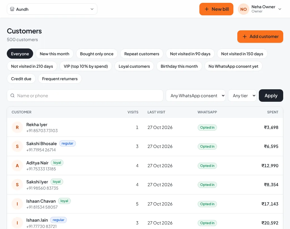The image size is (290, 229).
Task: Click the regular badge beside Sakshi Bhosale
Action: click(x=67, y=143)
